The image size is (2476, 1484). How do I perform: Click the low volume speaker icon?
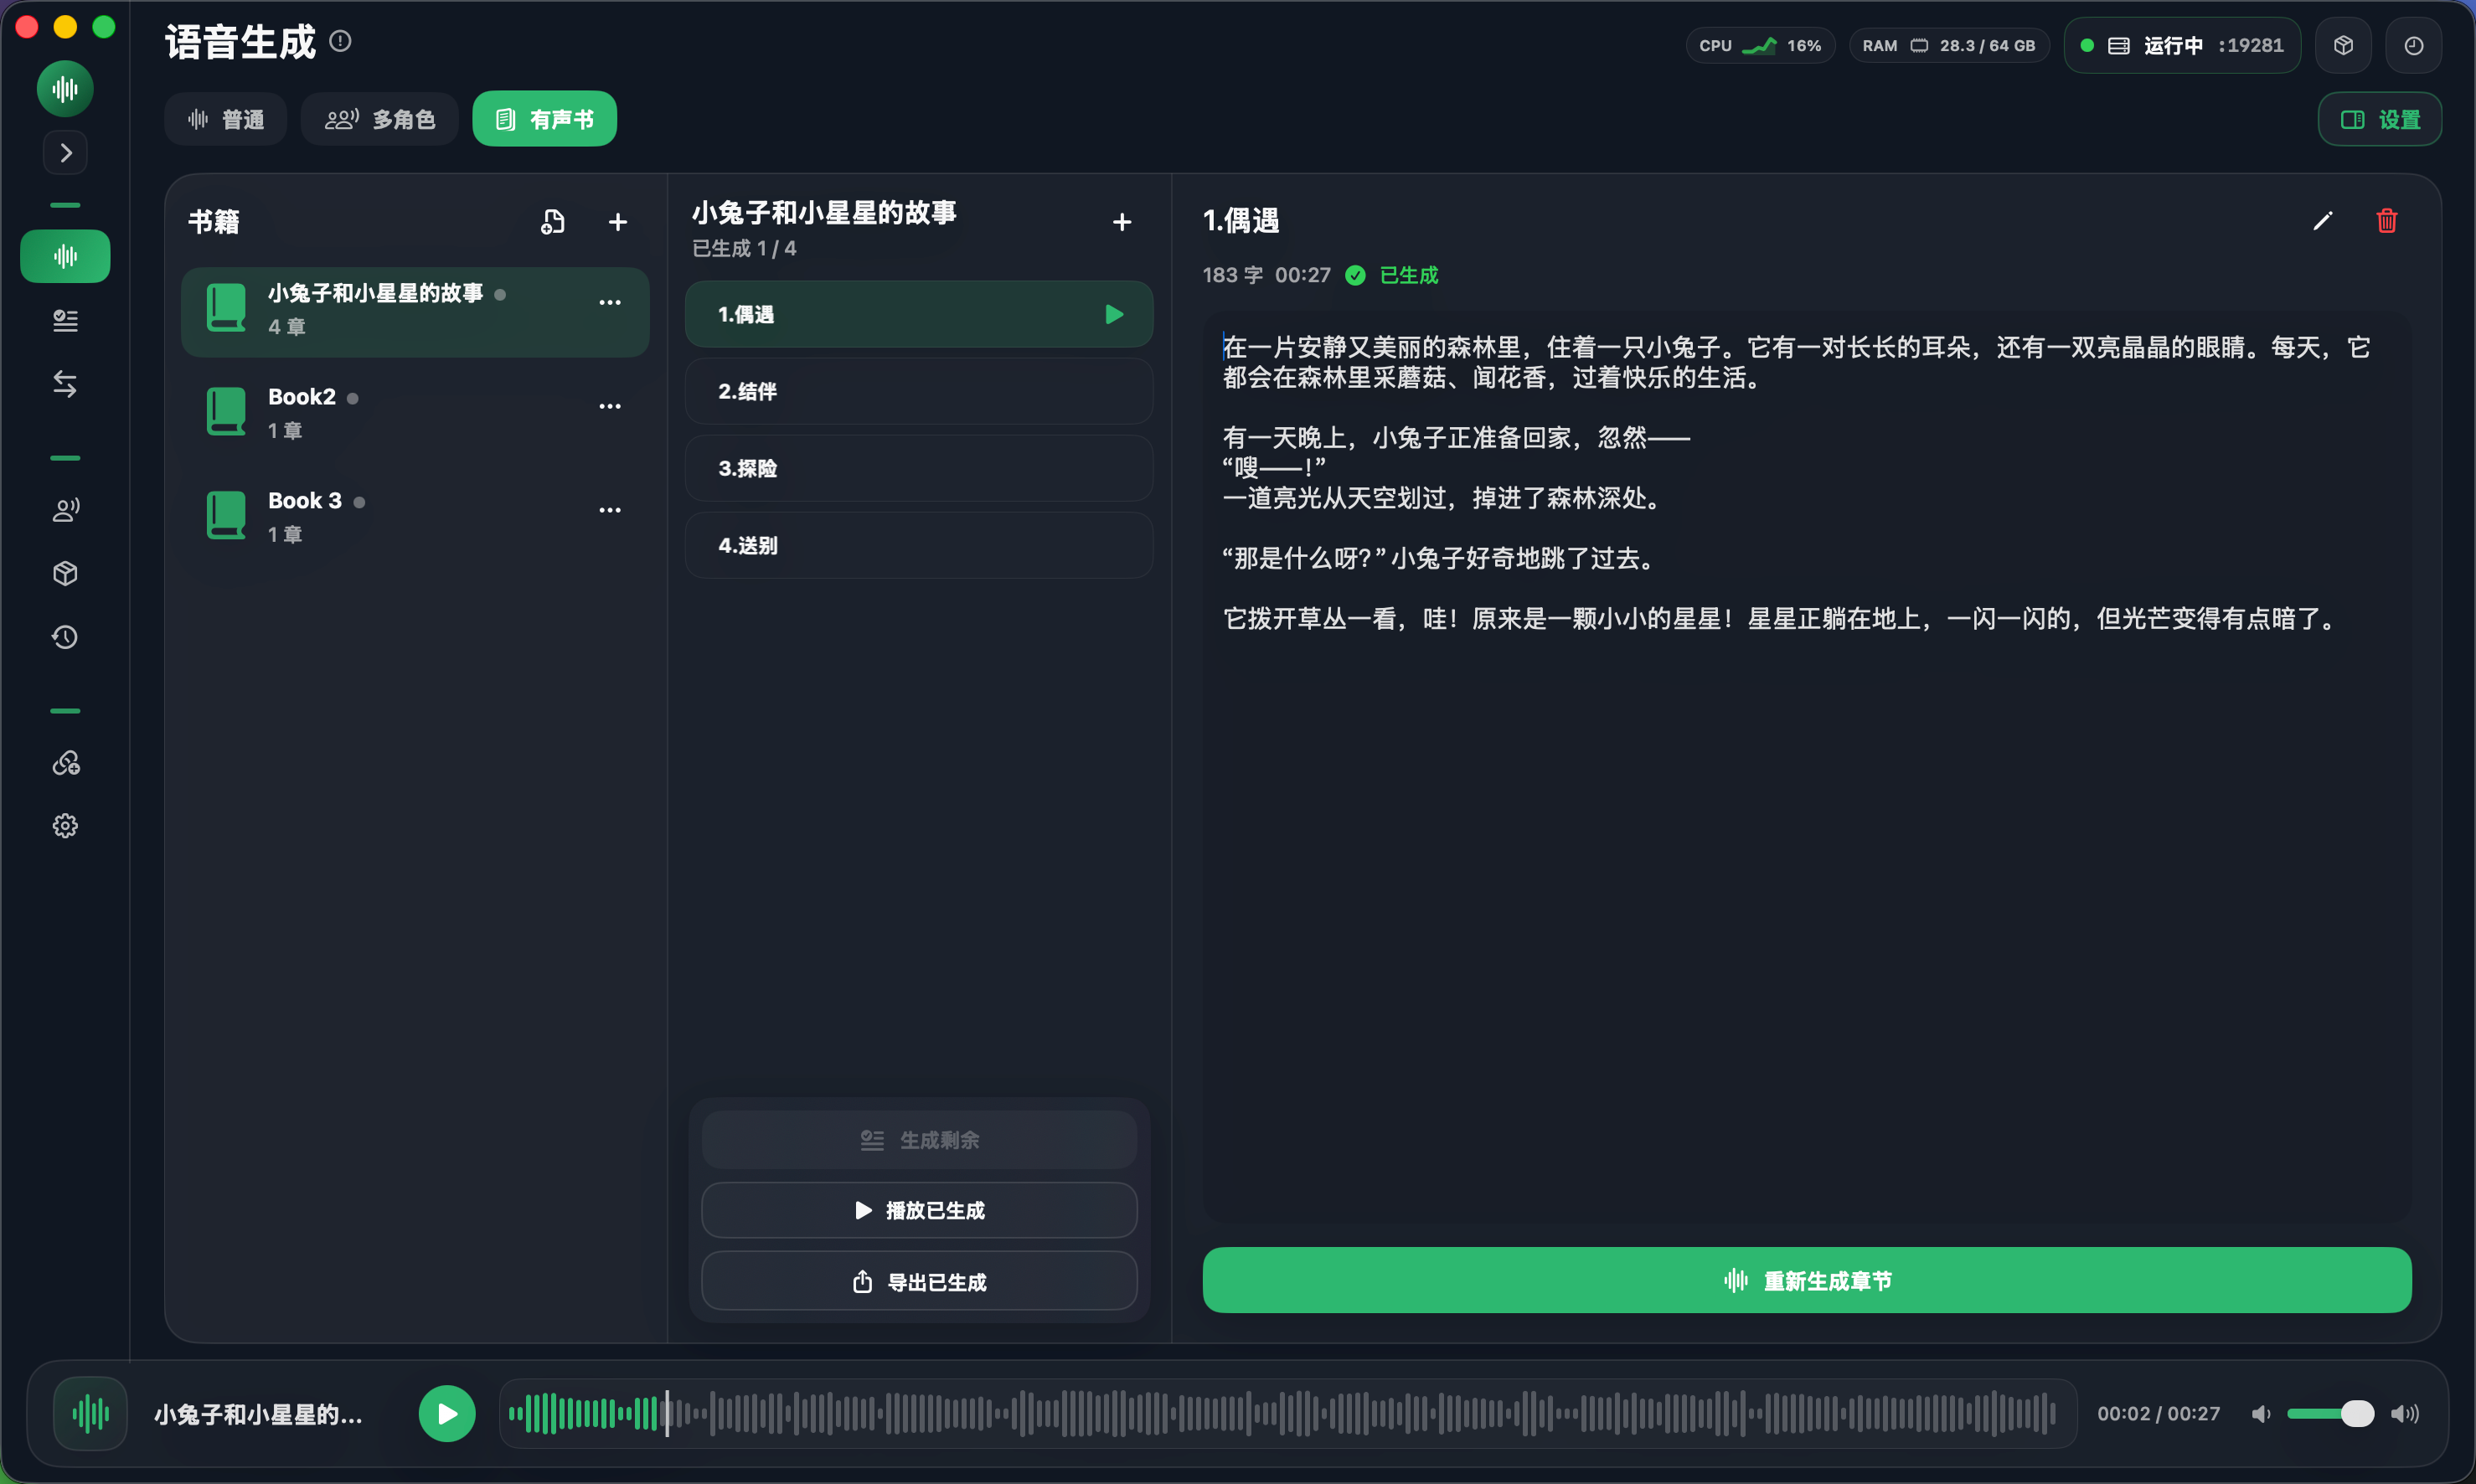point(2261,1414)
